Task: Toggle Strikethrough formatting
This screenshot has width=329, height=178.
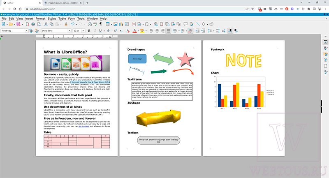Action: (x=108, y=31)
